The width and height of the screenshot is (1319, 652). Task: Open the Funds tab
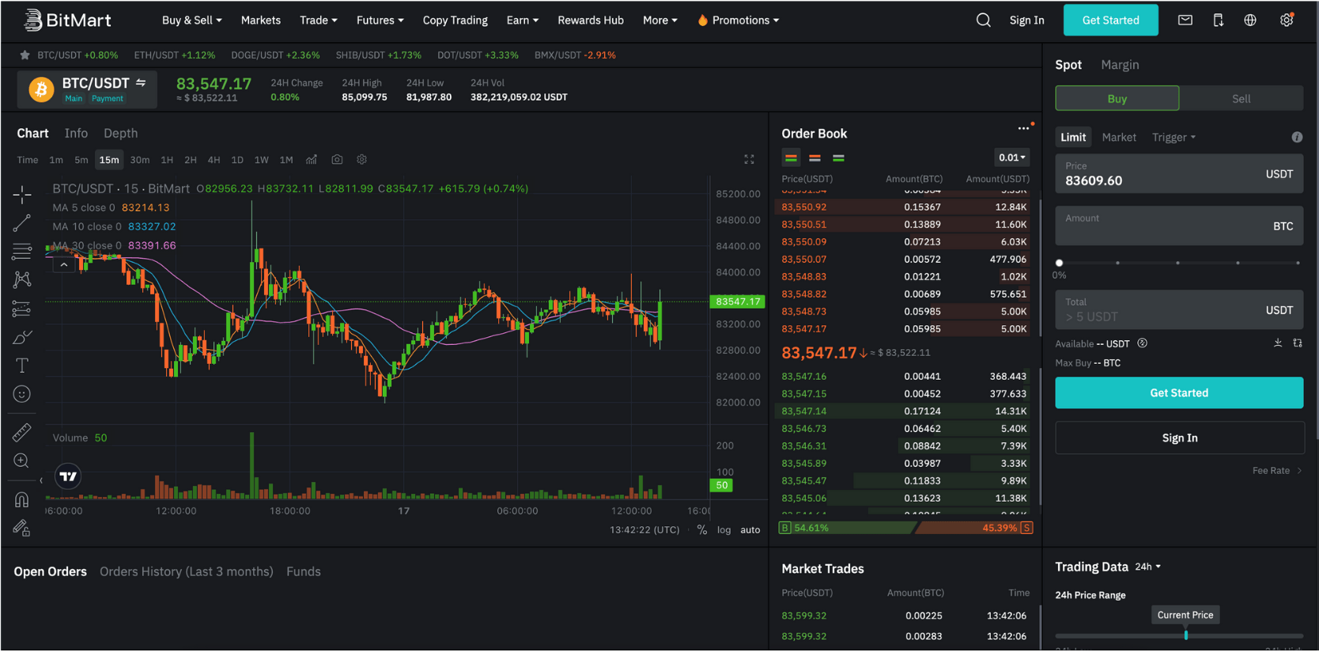point(304,572)
